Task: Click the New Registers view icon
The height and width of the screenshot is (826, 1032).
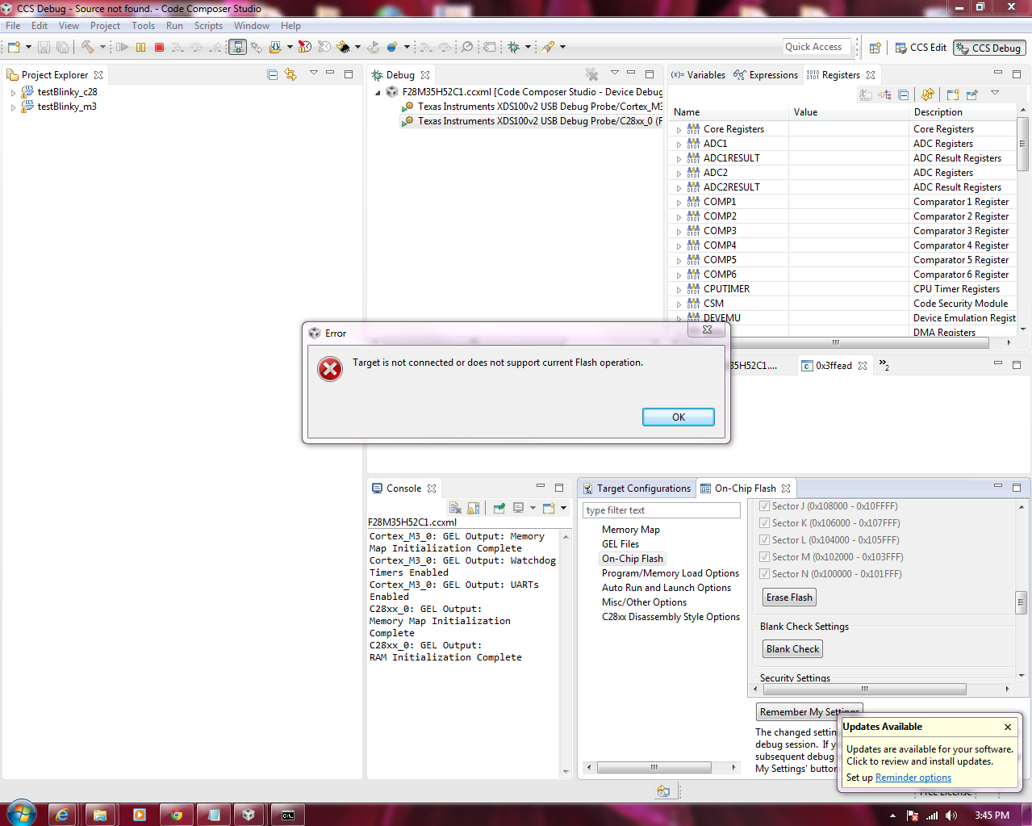Action: [x=953, y=94]
